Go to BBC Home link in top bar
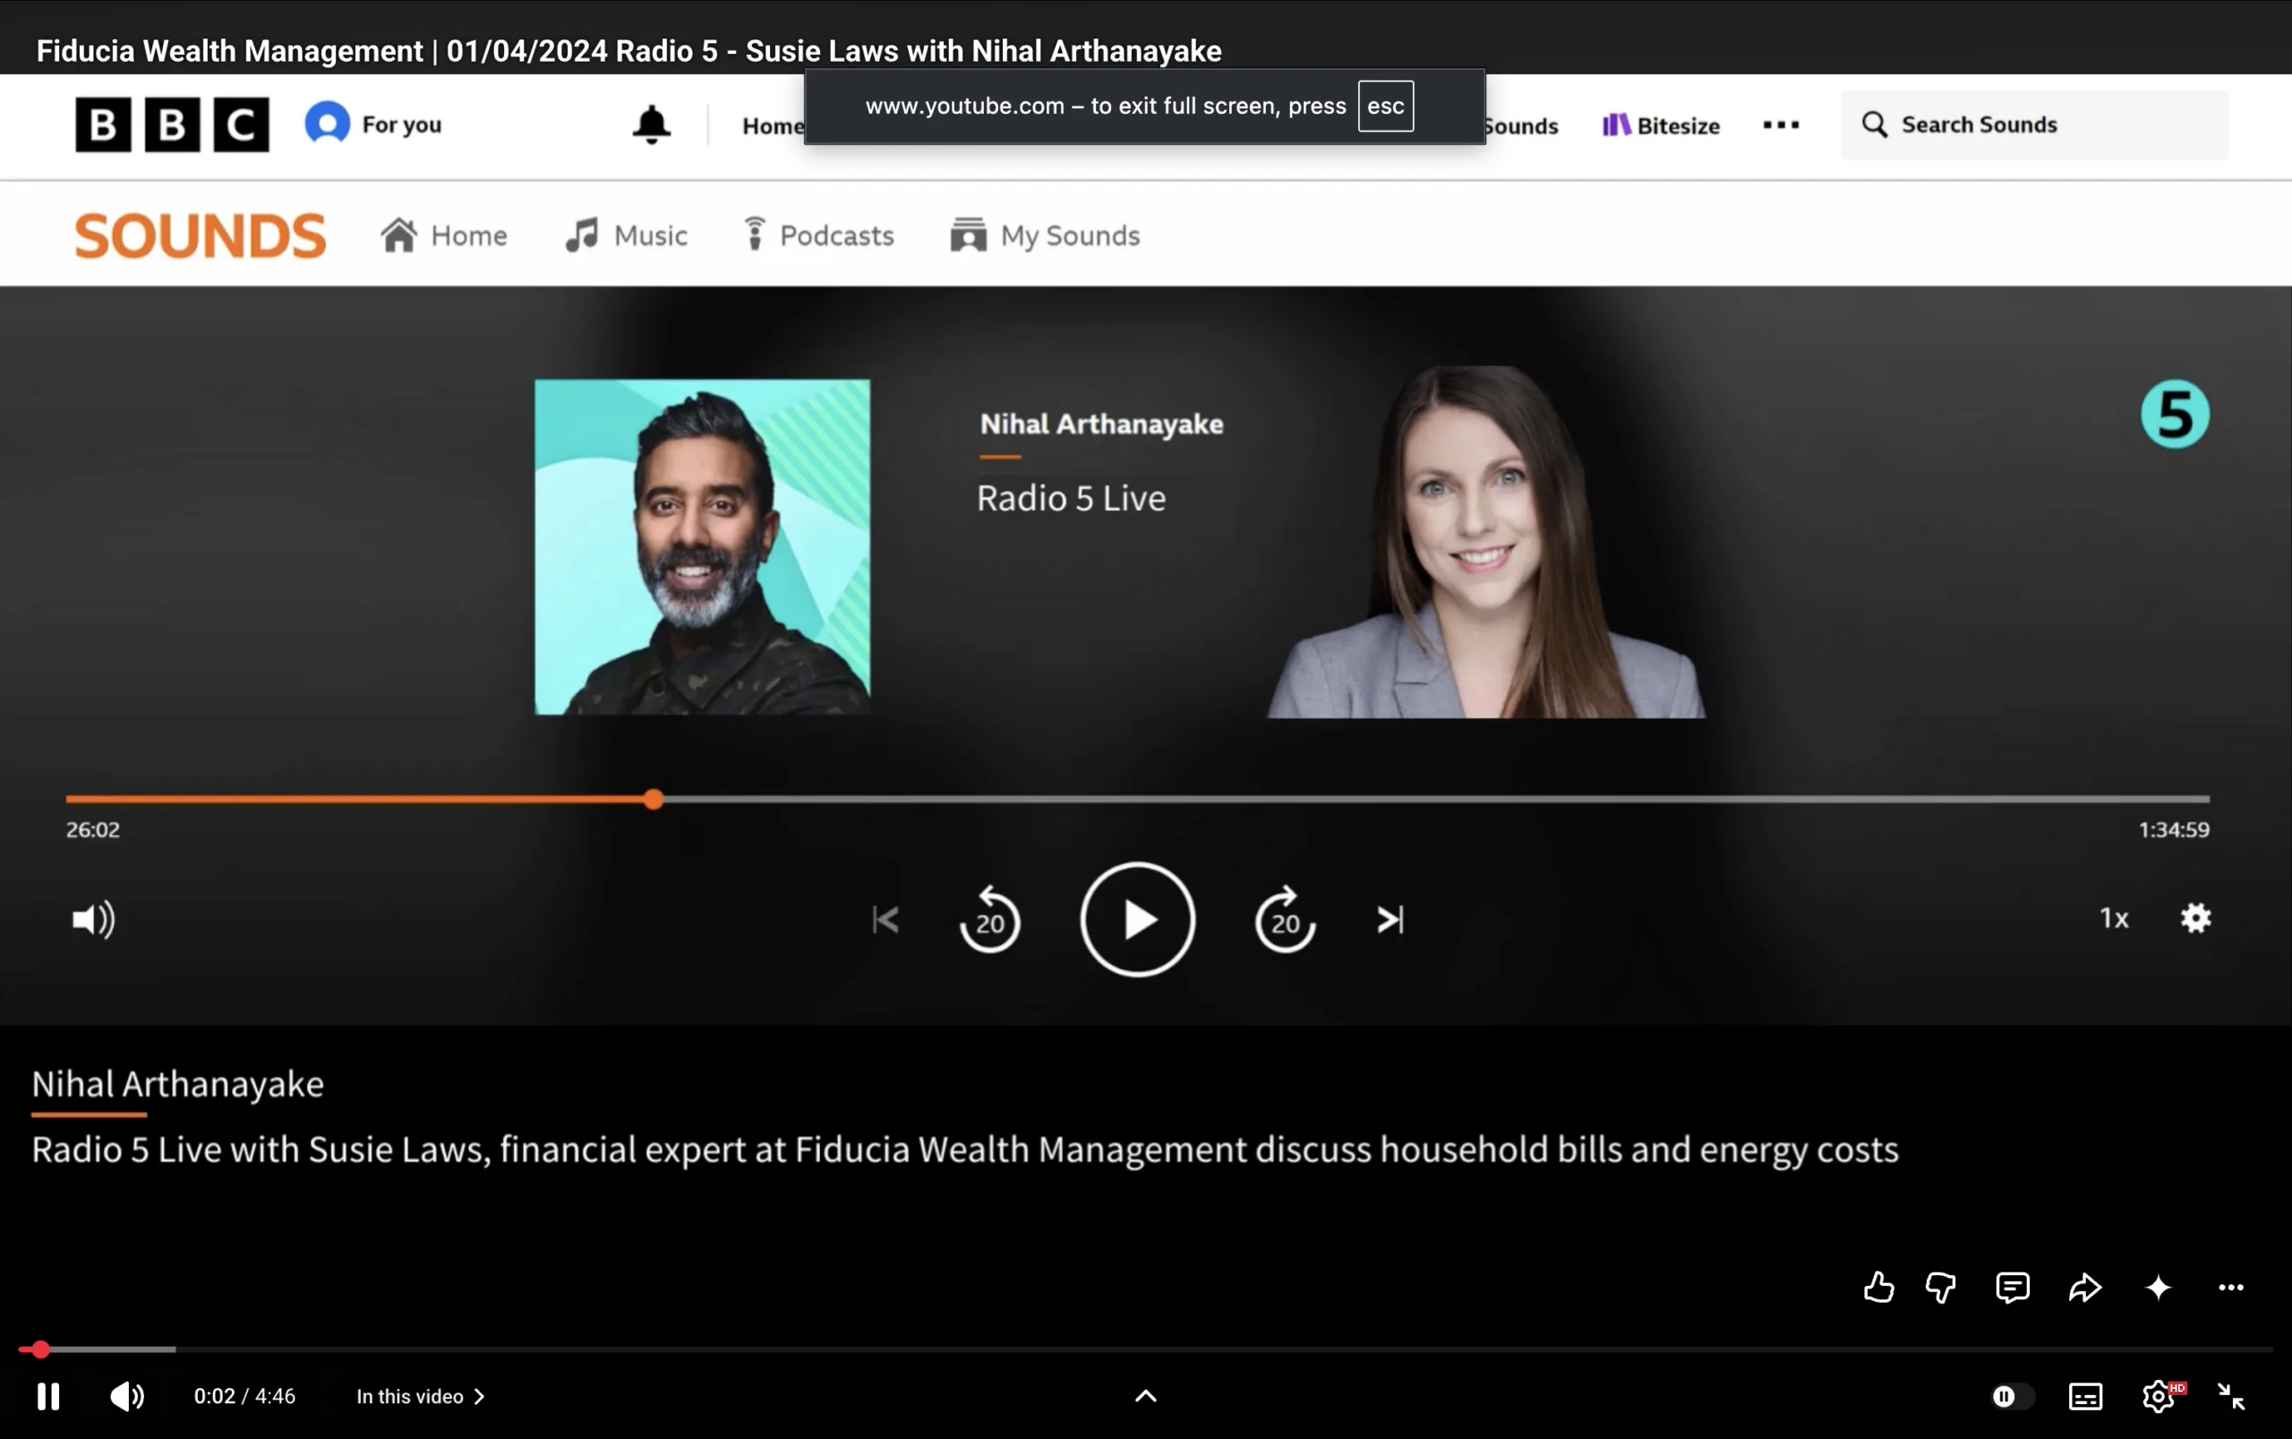Image resolution: width=2292 pixels, height=1439 pixels. pyautogui.click(x=773, y=125)
